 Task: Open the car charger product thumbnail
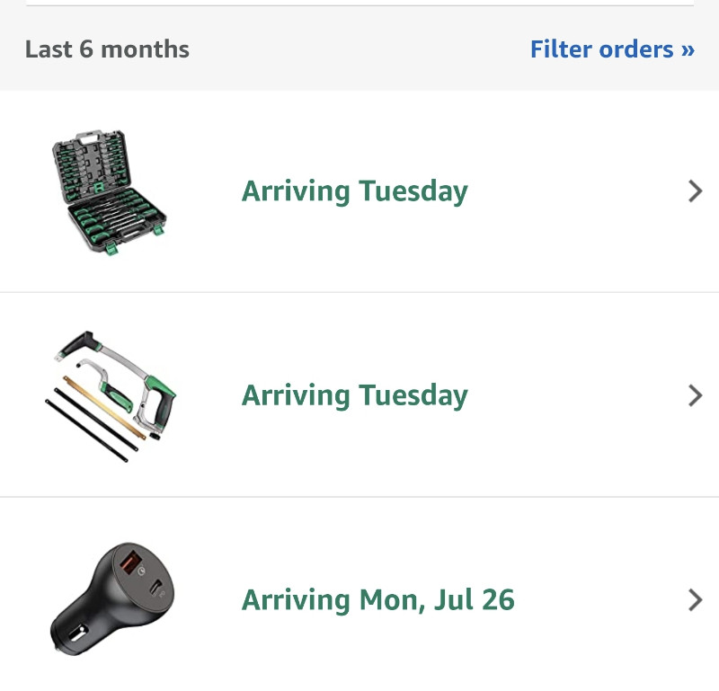pyautogui.click(x=112, y=598)
